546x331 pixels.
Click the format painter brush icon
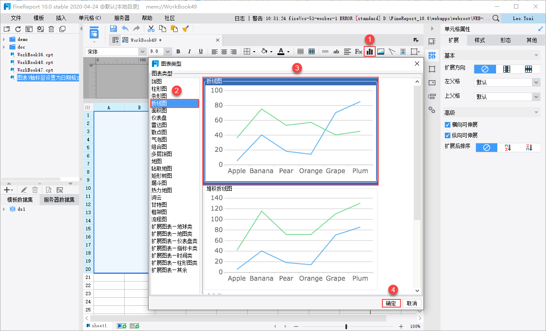point(185,29)
